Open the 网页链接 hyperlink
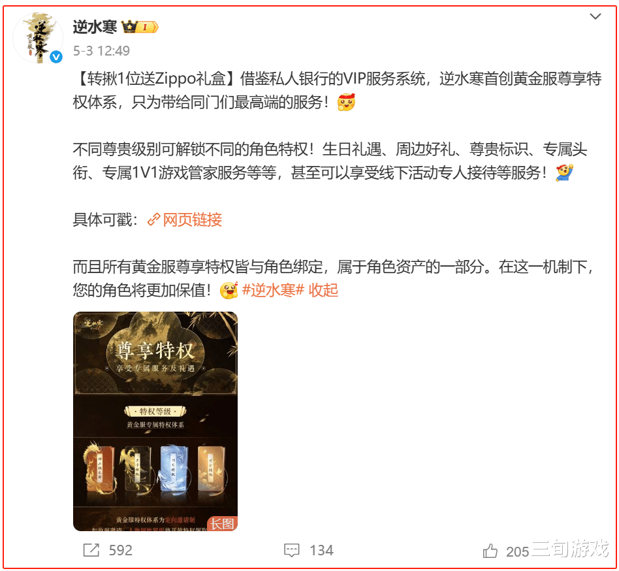Viewport: 619px width, 571px height. tap(192, 220)
